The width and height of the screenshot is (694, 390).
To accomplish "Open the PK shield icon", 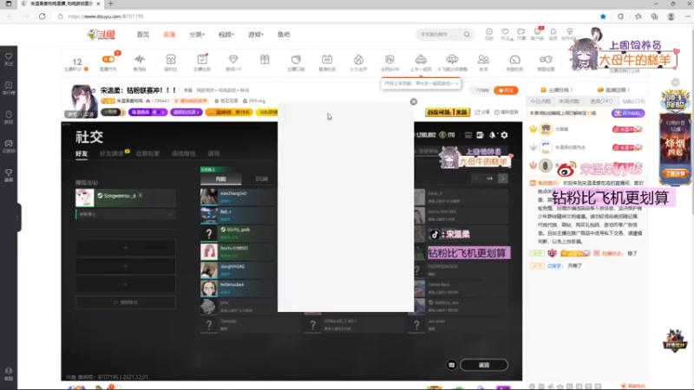I will 390,59.
